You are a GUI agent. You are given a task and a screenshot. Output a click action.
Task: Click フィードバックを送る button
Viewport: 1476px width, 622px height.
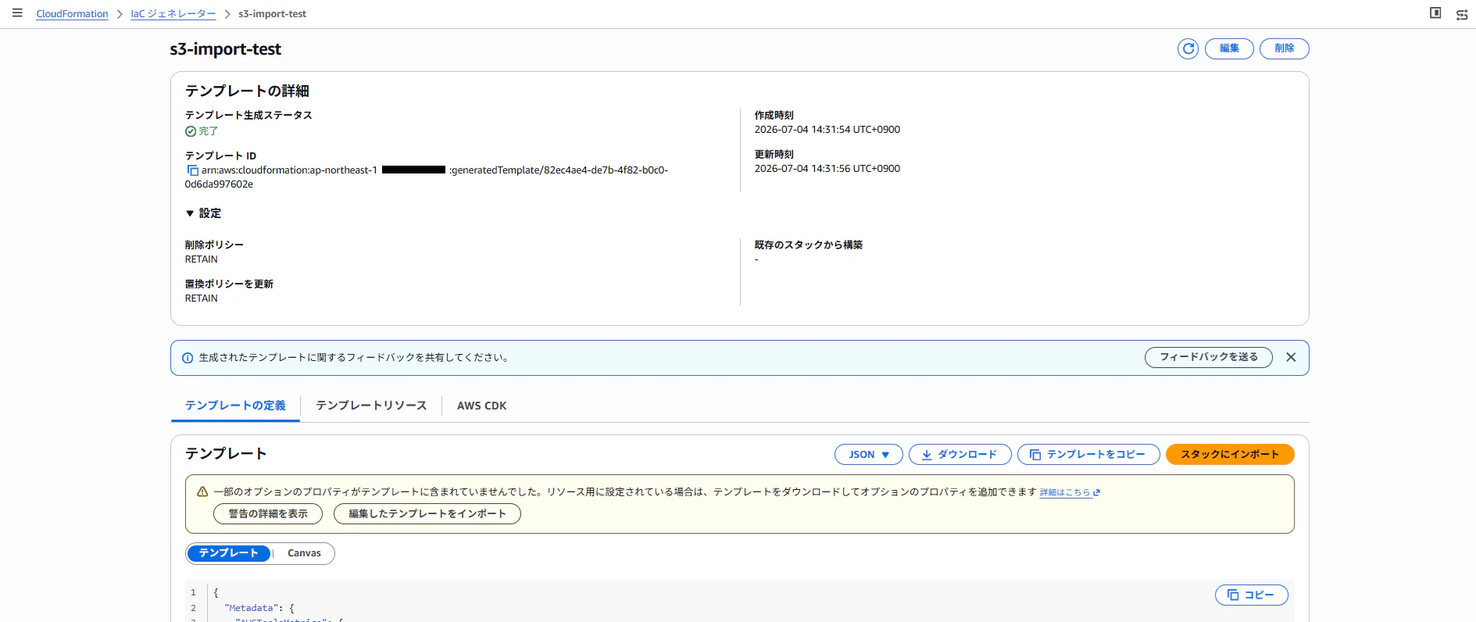click(1209, 357)
